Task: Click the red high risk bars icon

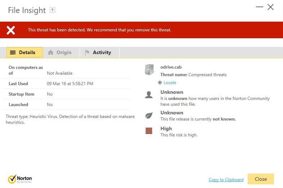Action: pos(149,131)
